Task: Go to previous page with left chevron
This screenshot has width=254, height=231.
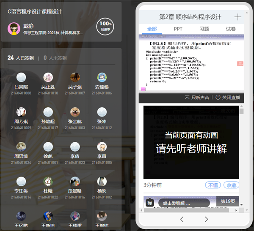Action: click(182, 219)
